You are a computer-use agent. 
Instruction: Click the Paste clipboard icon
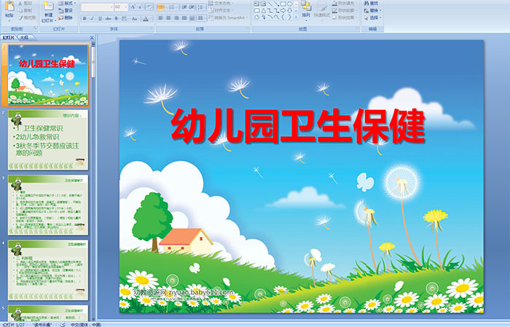9,7
